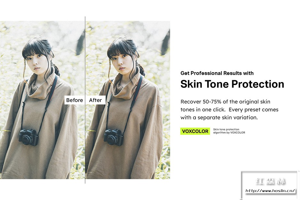The image size is (300, 200).
Task: Click the green VOXCOLOR badge
Action: tap(195, 131)
